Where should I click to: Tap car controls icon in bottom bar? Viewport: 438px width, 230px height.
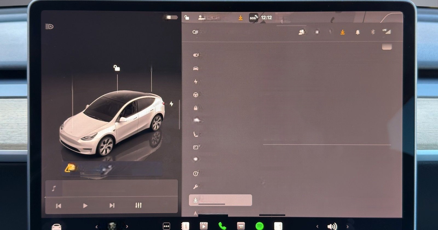(x=56, y=227)
